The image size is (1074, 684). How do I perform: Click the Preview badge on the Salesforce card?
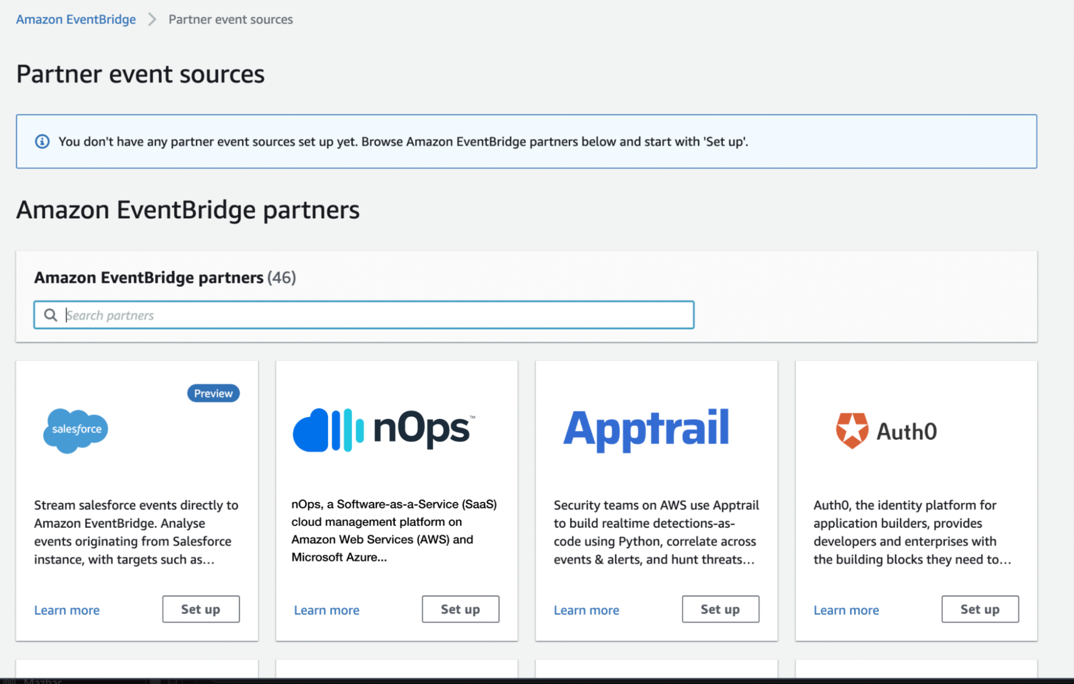coord(213,393)
